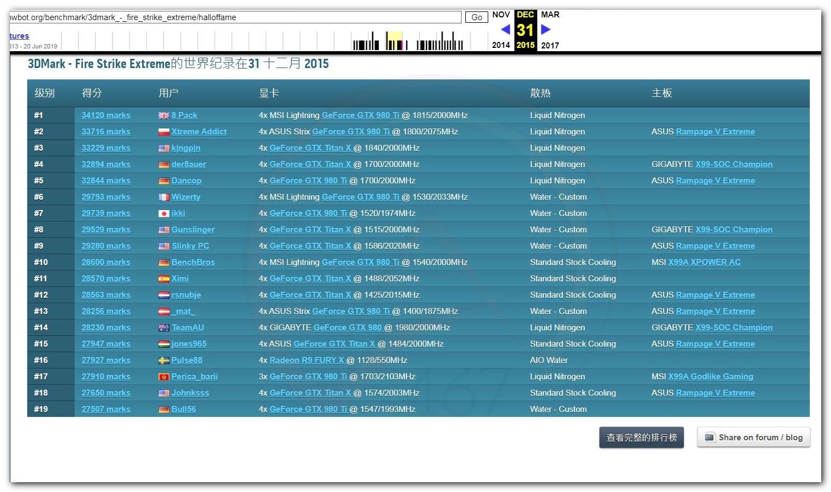Open the 27507 marks score link
831x492 pixels.
tap(106, 409)
